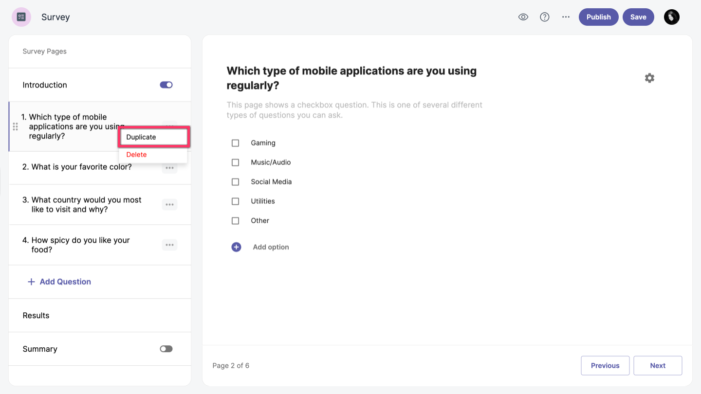The width and height of the screenshot is (701, 394).
Task: Tick the Social Media checkbox
Action: point(236,182)
